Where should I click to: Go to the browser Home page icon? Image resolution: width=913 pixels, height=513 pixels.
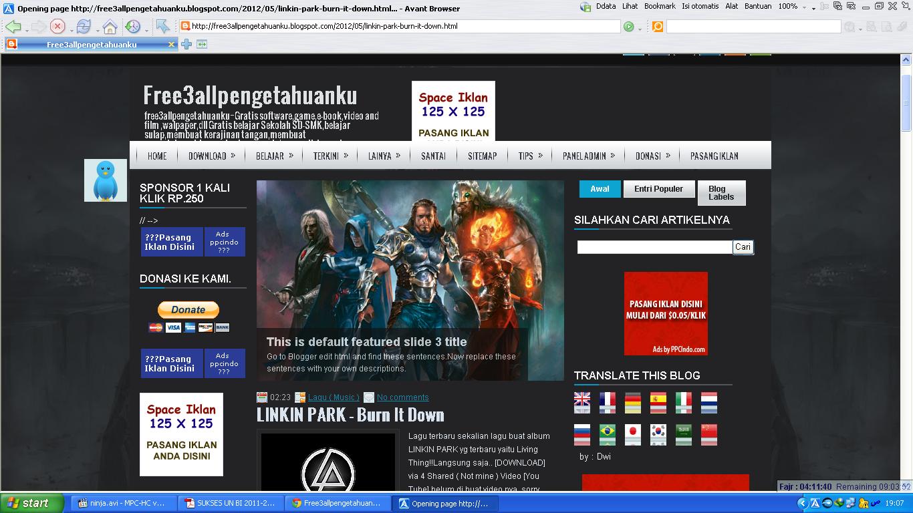tap(110, 27)
